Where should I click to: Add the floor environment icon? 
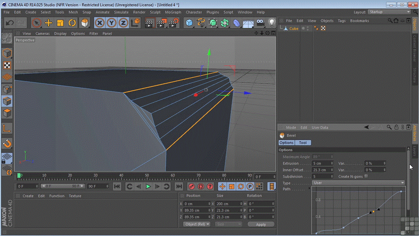(248, 23)
